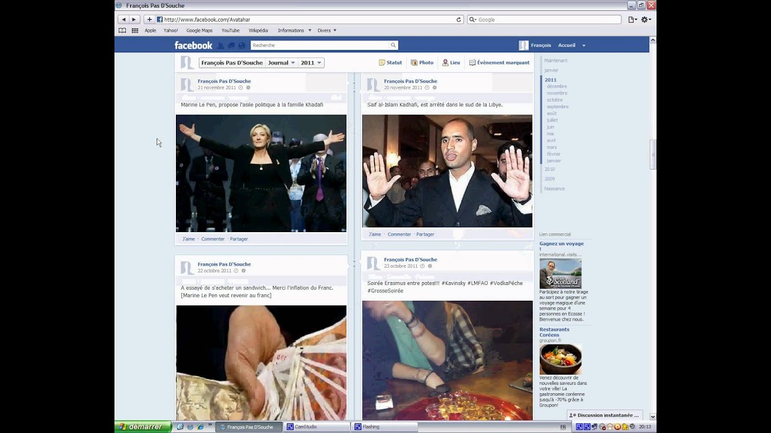The height and width of the screenshot is (433, 771).
Task: Click the Windows démarrer start button
Action: (x=141, y=427)
